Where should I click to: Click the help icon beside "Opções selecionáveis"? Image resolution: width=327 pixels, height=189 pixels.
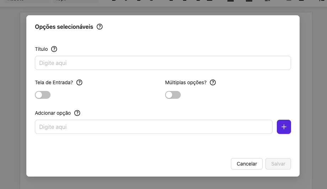pos(100,27)
